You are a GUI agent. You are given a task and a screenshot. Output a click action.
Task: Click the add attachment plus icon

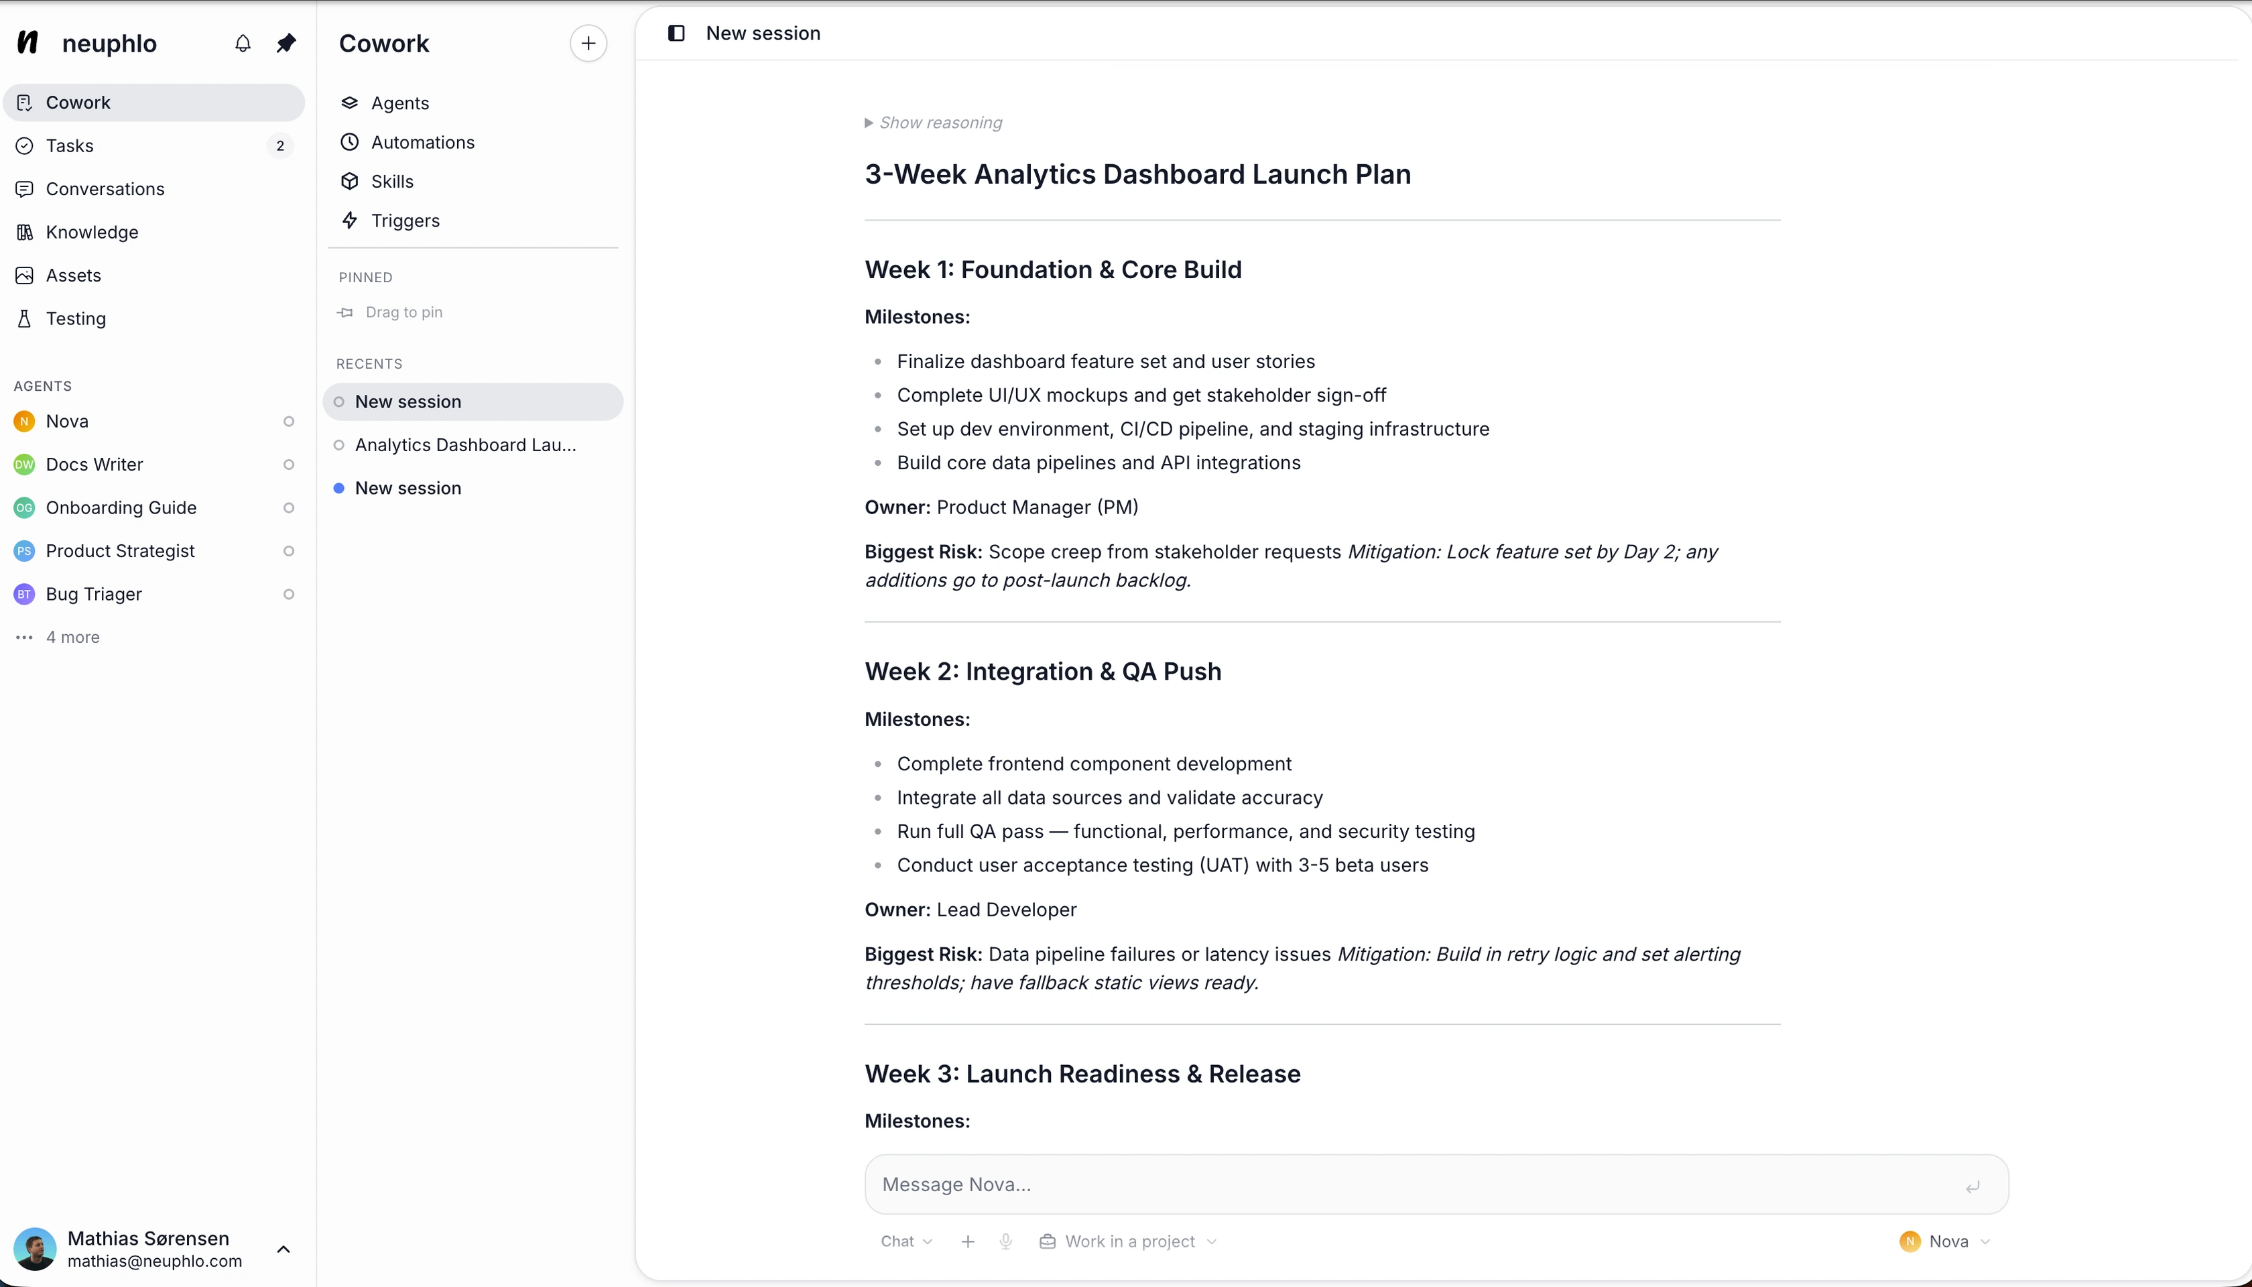(968, 1242)
